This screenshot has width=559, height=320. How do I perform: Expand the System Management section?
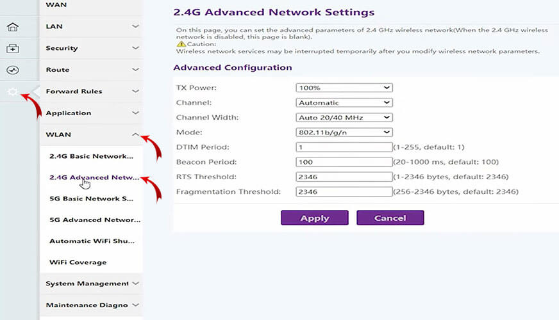pyautogui.click(x=90, y=284)
